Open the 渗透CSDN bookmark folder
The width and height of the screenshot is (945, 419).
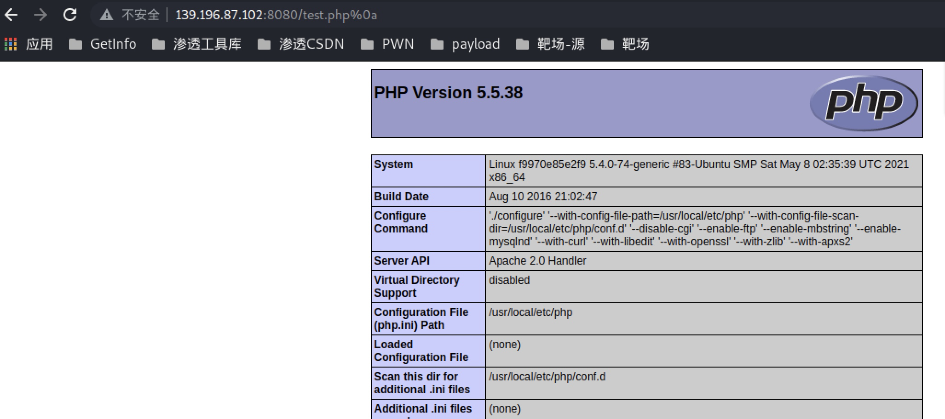point(301,44)
